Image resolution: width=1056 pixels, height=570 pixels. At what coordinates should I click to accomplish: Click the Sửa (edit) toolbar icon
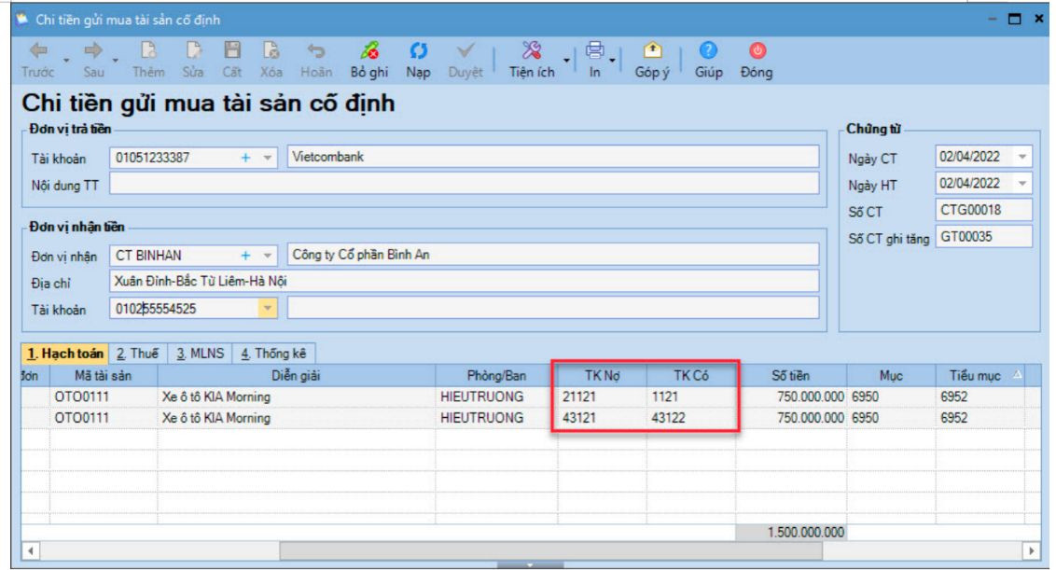(192, 50)
